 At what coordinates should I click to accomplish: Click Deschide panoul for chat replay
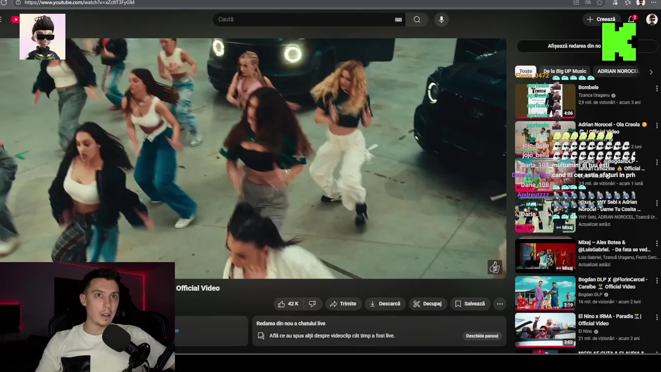[482, 336]
